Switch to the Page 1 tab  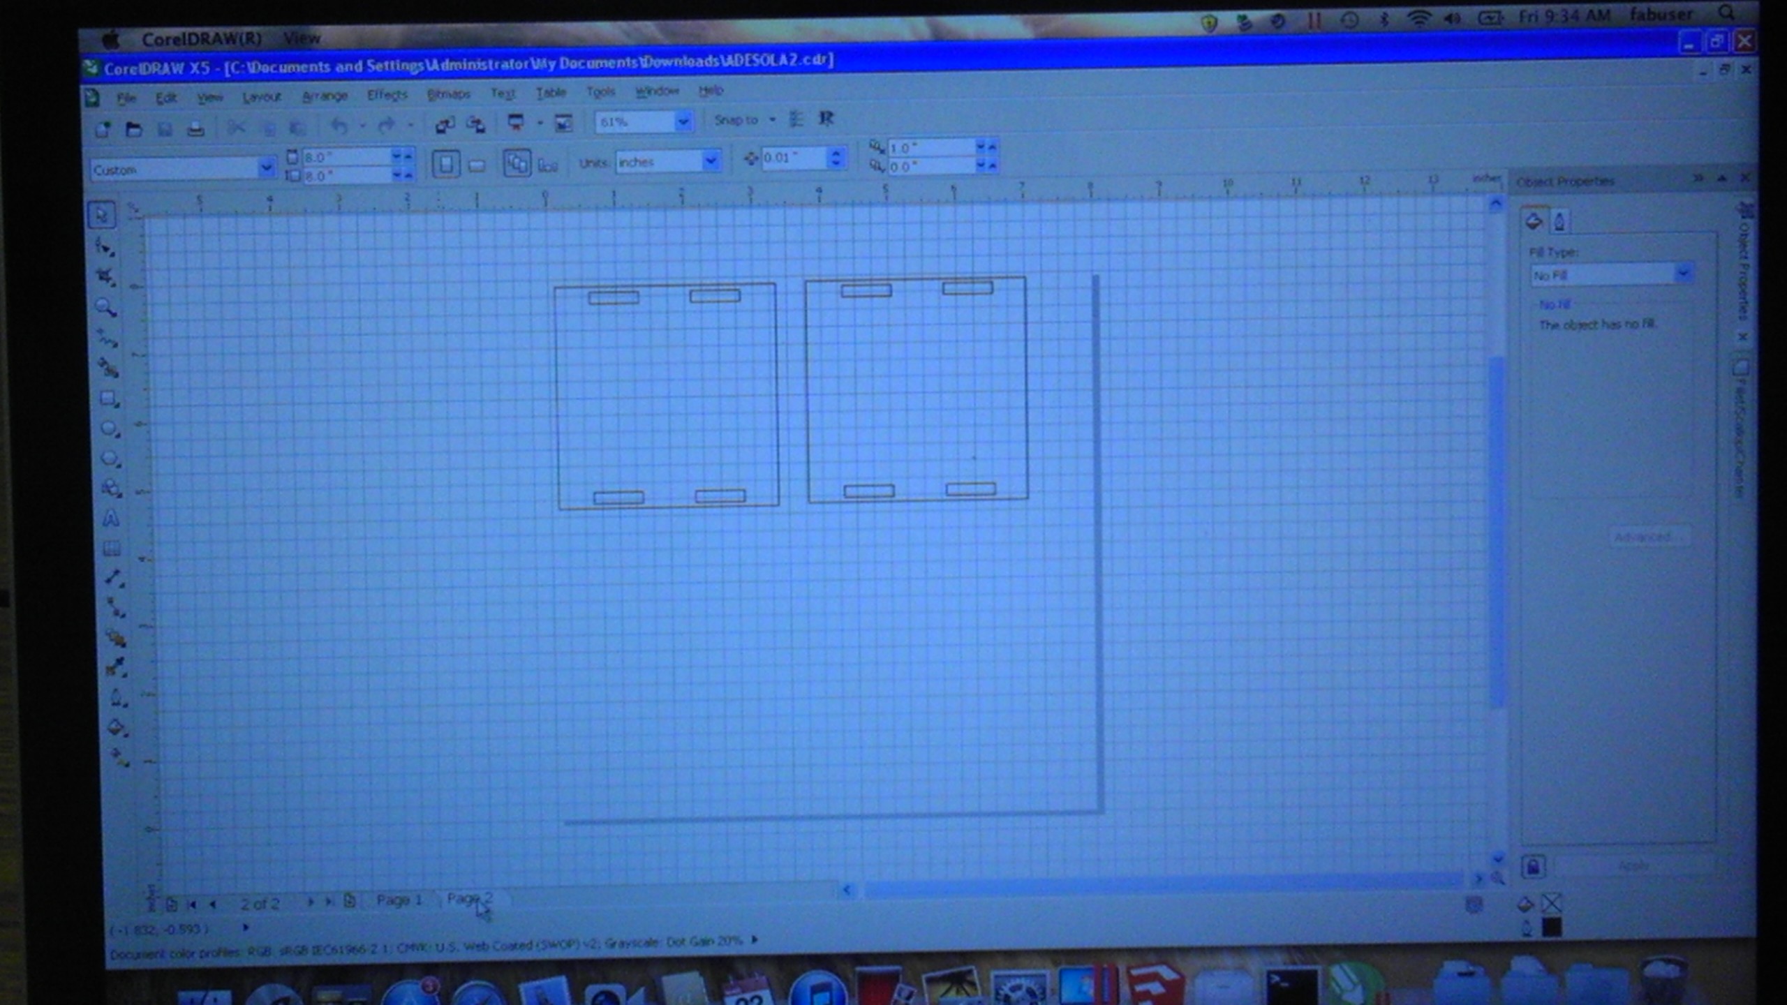click(x=399, y=900)
